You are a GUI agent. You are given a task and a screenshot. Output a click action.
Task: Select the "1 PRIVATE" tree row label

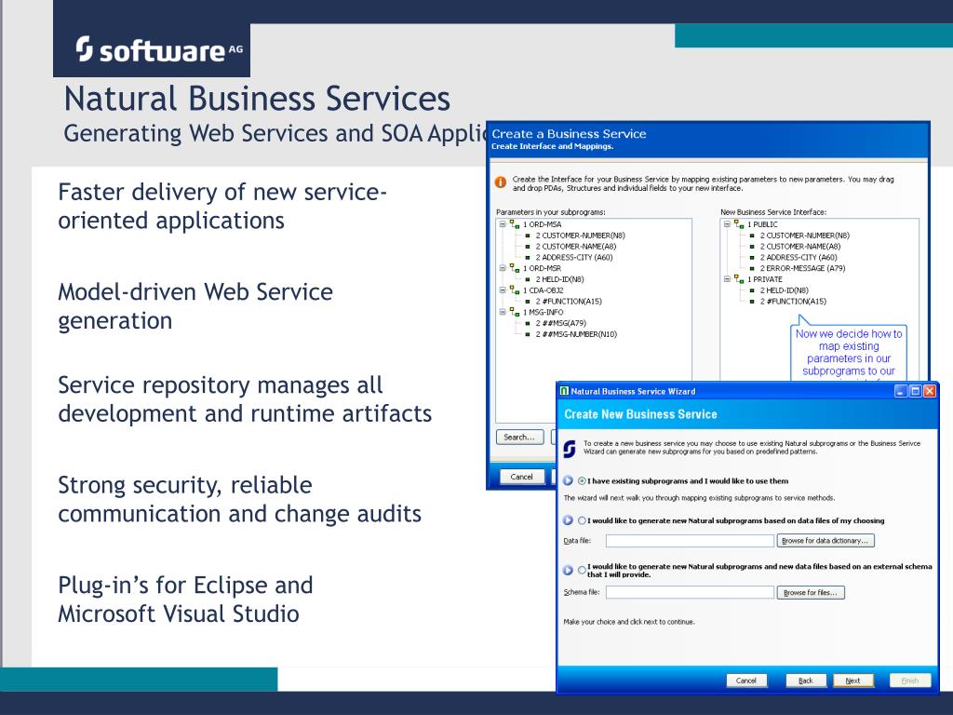(765, 279)
